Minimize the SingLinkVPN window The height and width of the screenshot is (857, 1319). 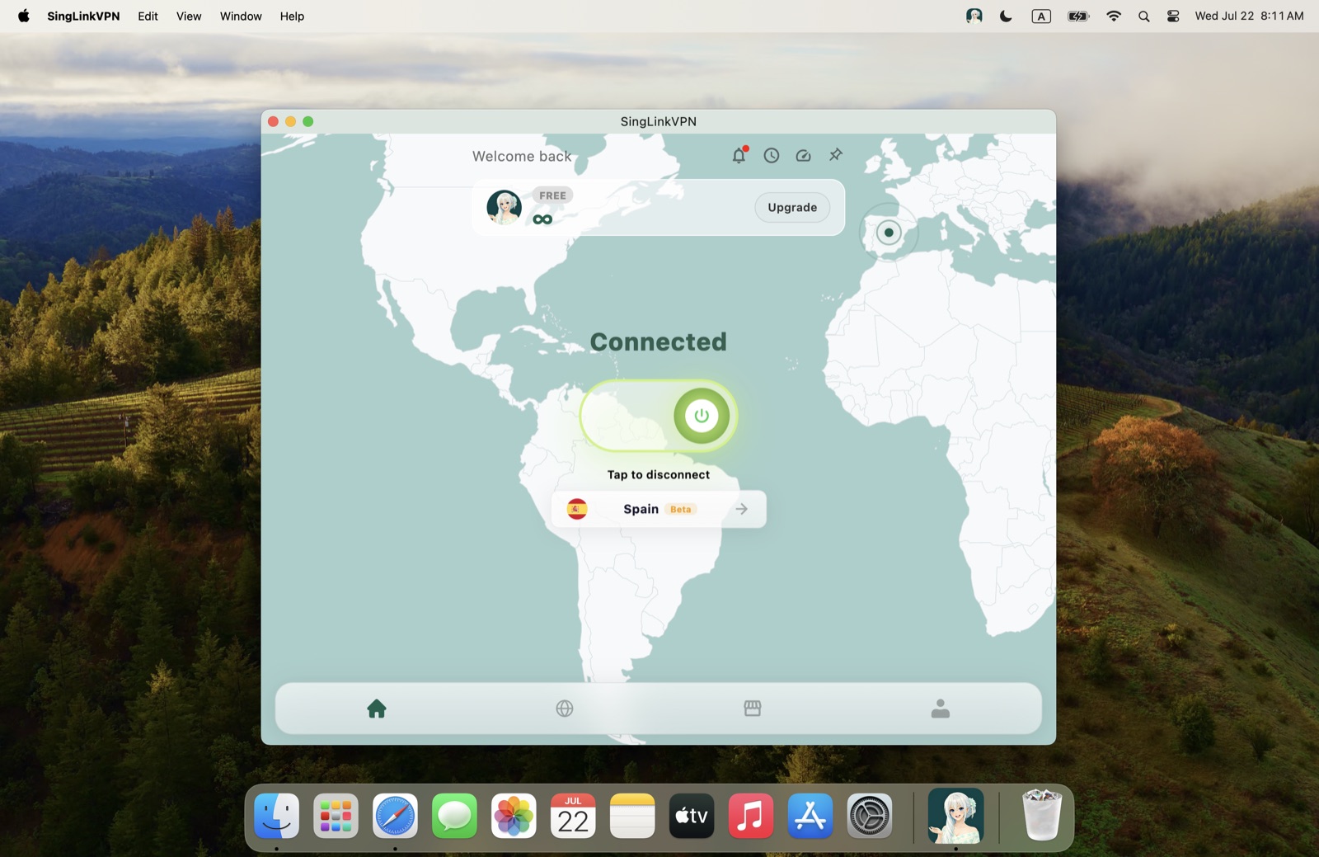(x=291, y=121)
